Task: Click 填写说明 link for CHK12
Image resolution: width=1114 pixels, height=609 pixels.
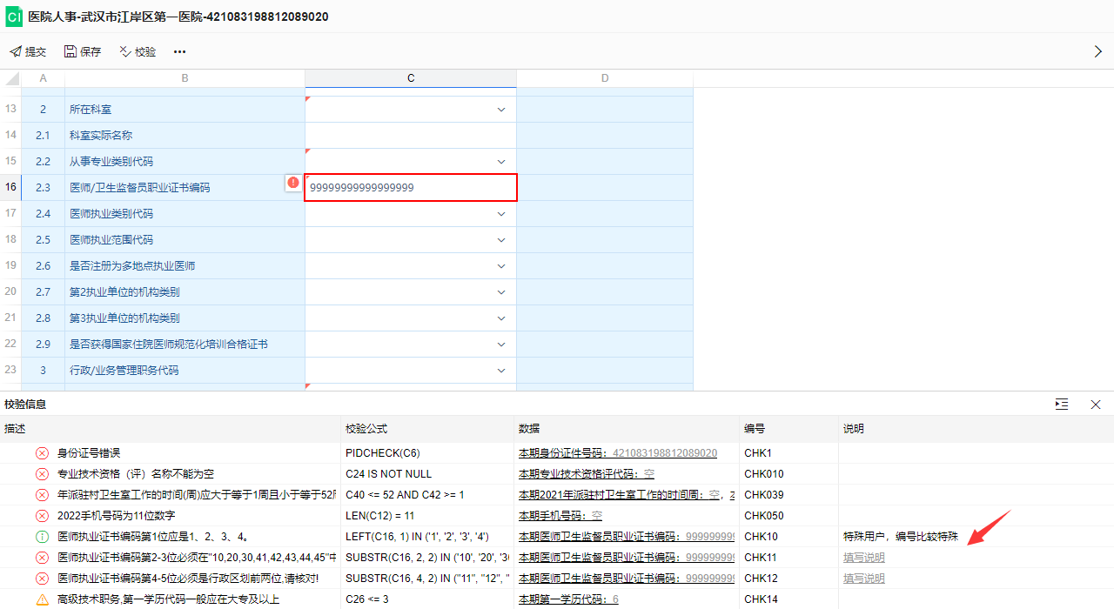Action: coord(863,579)
